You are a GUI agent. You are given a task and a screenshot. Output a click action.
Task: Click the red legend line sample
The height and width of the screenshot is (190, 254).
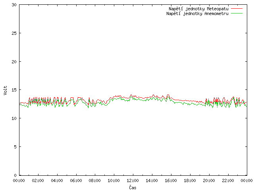(237, 9)
